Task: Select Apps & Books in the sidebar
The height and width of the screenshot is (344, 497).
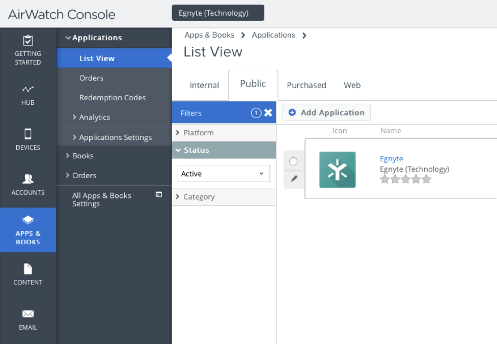Action: point(28,230)
